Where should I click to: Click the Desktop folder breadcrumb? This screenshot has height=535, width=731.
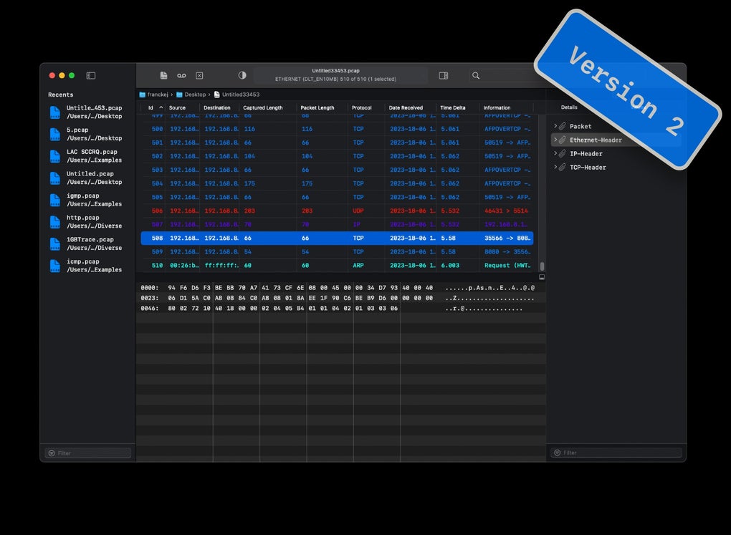point(191,95)
